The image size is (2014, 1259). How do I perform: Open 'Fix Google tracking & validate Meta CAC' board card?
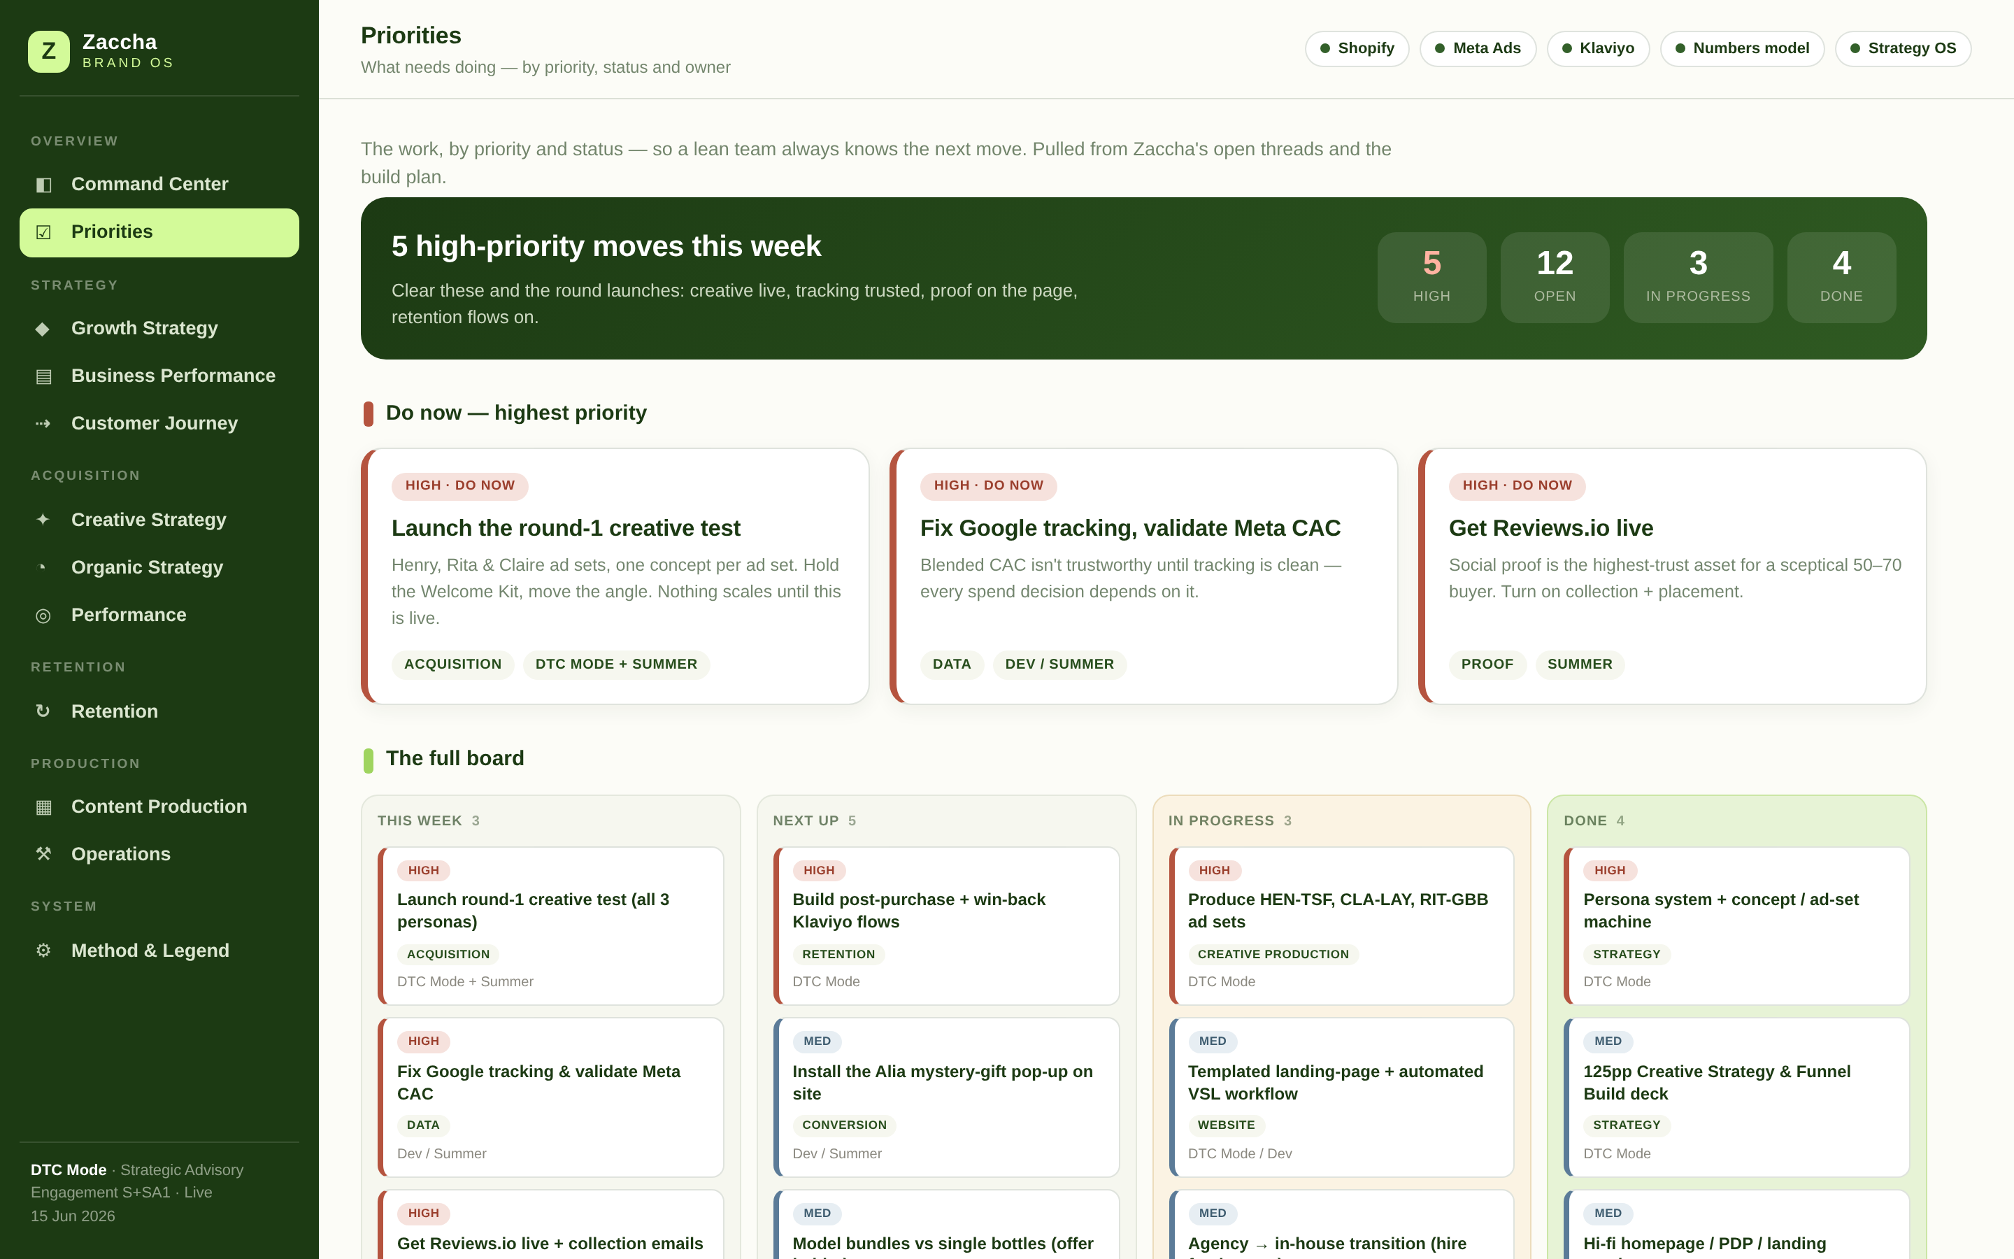[550, 1097]
